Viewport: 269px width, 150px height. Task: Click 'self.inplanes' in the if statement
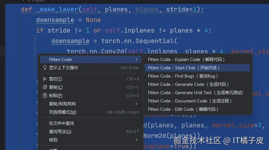pyautogui.click(x=130, y=31)
